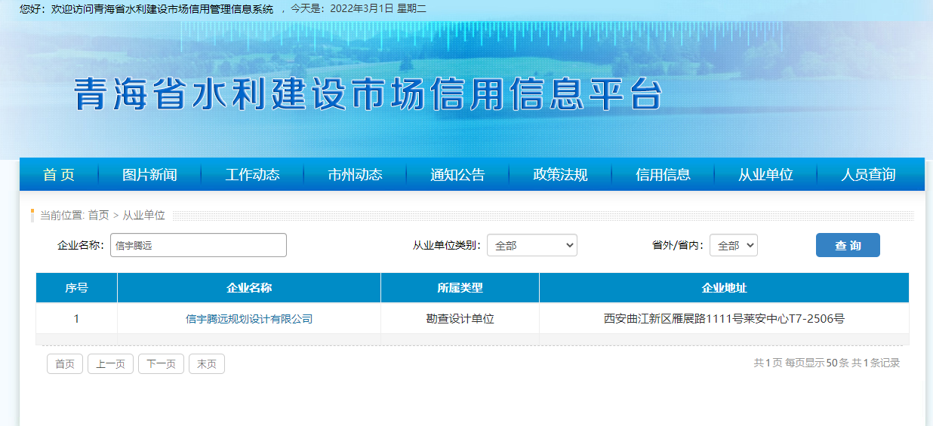Click the 勘查设计单位 table cell
Viewport: 933px width, 426px height.
460,319
